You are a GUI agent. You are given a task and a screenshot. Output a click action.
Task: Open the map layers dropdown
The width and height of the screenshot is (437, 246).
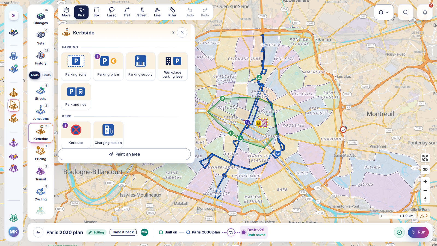[384, 12]
